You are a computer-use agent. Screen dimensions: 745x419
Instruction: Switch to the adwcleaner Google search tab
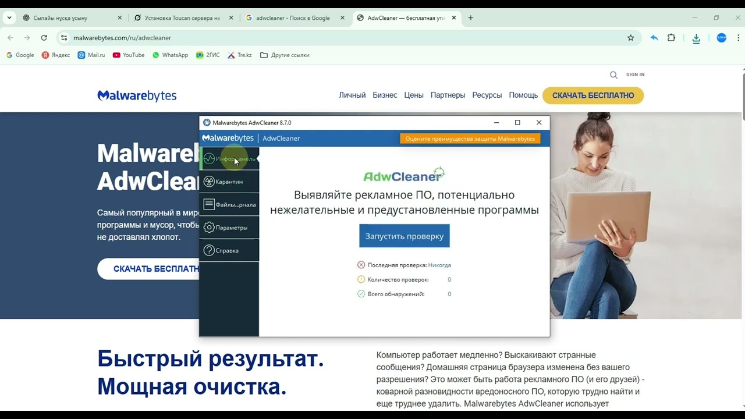click(295, 18)
